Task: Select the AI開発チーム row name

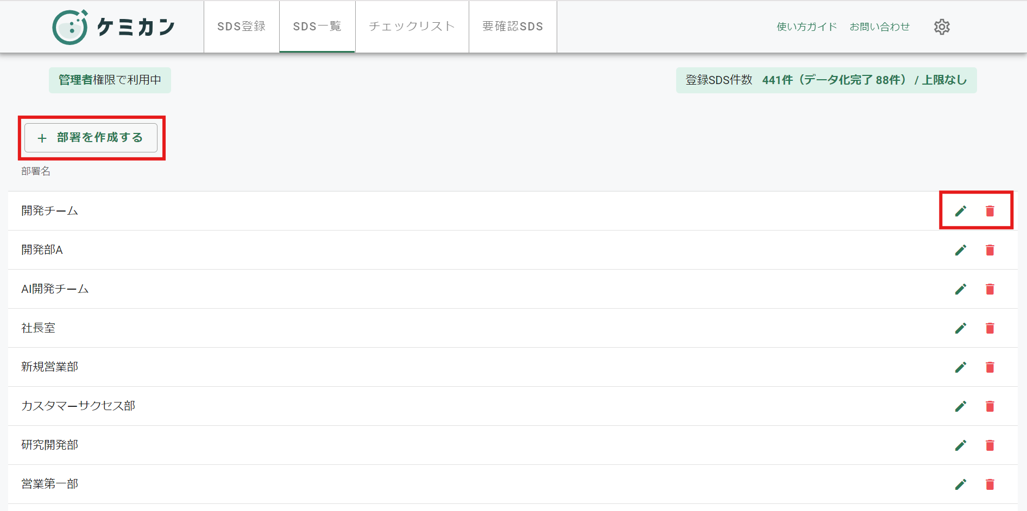Action: 55,289
